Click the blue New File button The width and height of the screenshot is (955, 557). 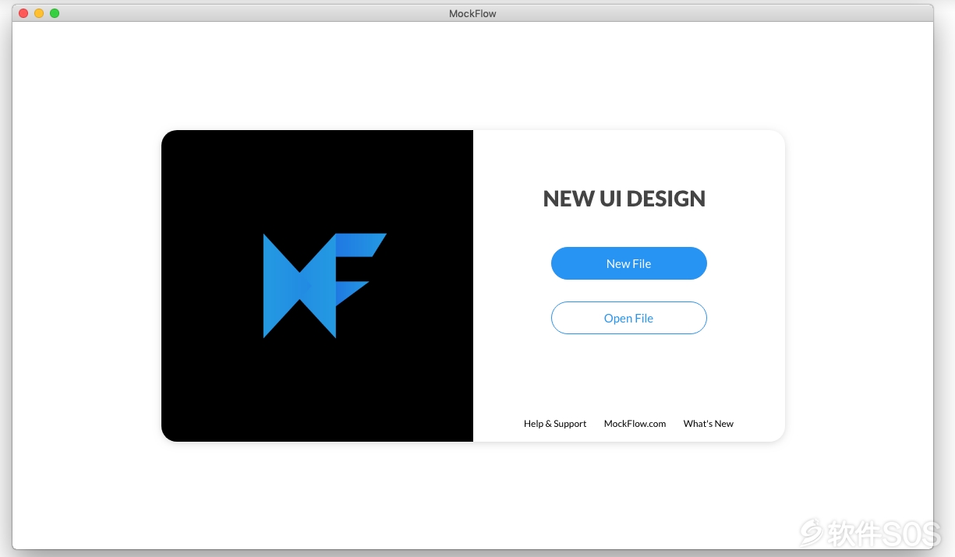628,263
